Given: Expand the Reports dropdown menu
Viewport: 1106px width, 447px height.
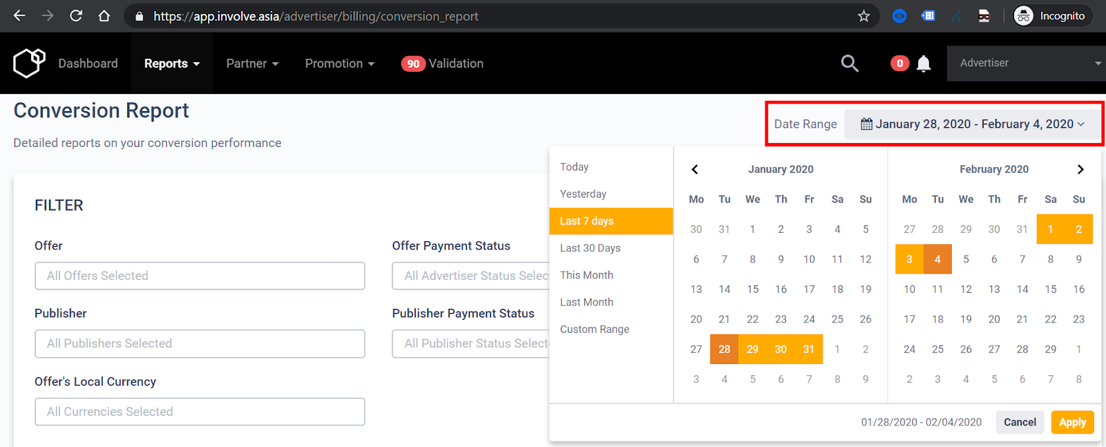Looking at the screenshot, I should (x=171, y=64).
